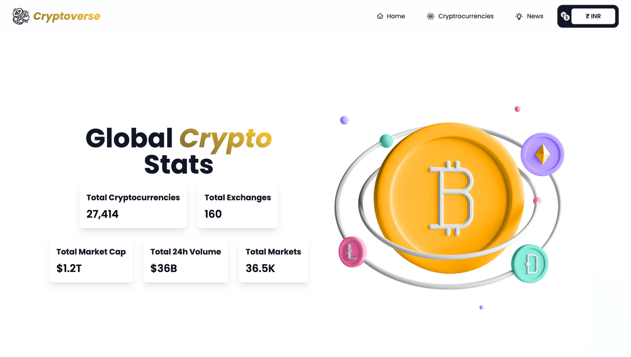Click the Total Markets card
This screenshot has width=631, height=357.
pos(273,261)
